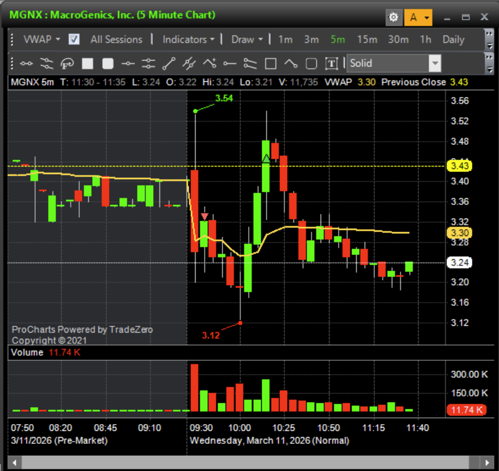Click the top toolbar drag grip

pyautogui.click(x=12, y=40)
